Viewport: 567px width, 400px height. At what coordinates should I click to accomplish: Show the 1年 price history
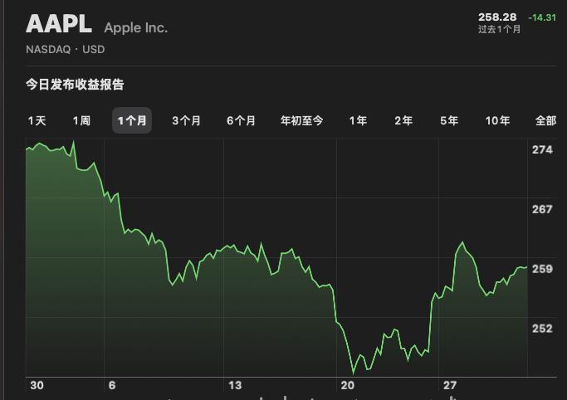[x=358, y=121]
